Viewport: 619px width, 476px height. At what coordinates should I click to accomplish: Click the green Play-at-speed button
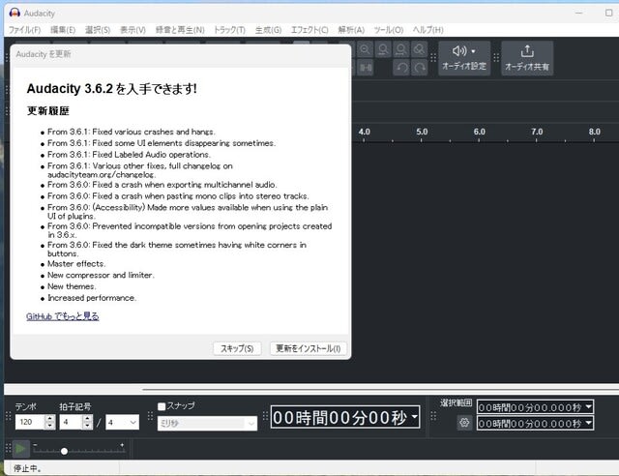[20, 449]
